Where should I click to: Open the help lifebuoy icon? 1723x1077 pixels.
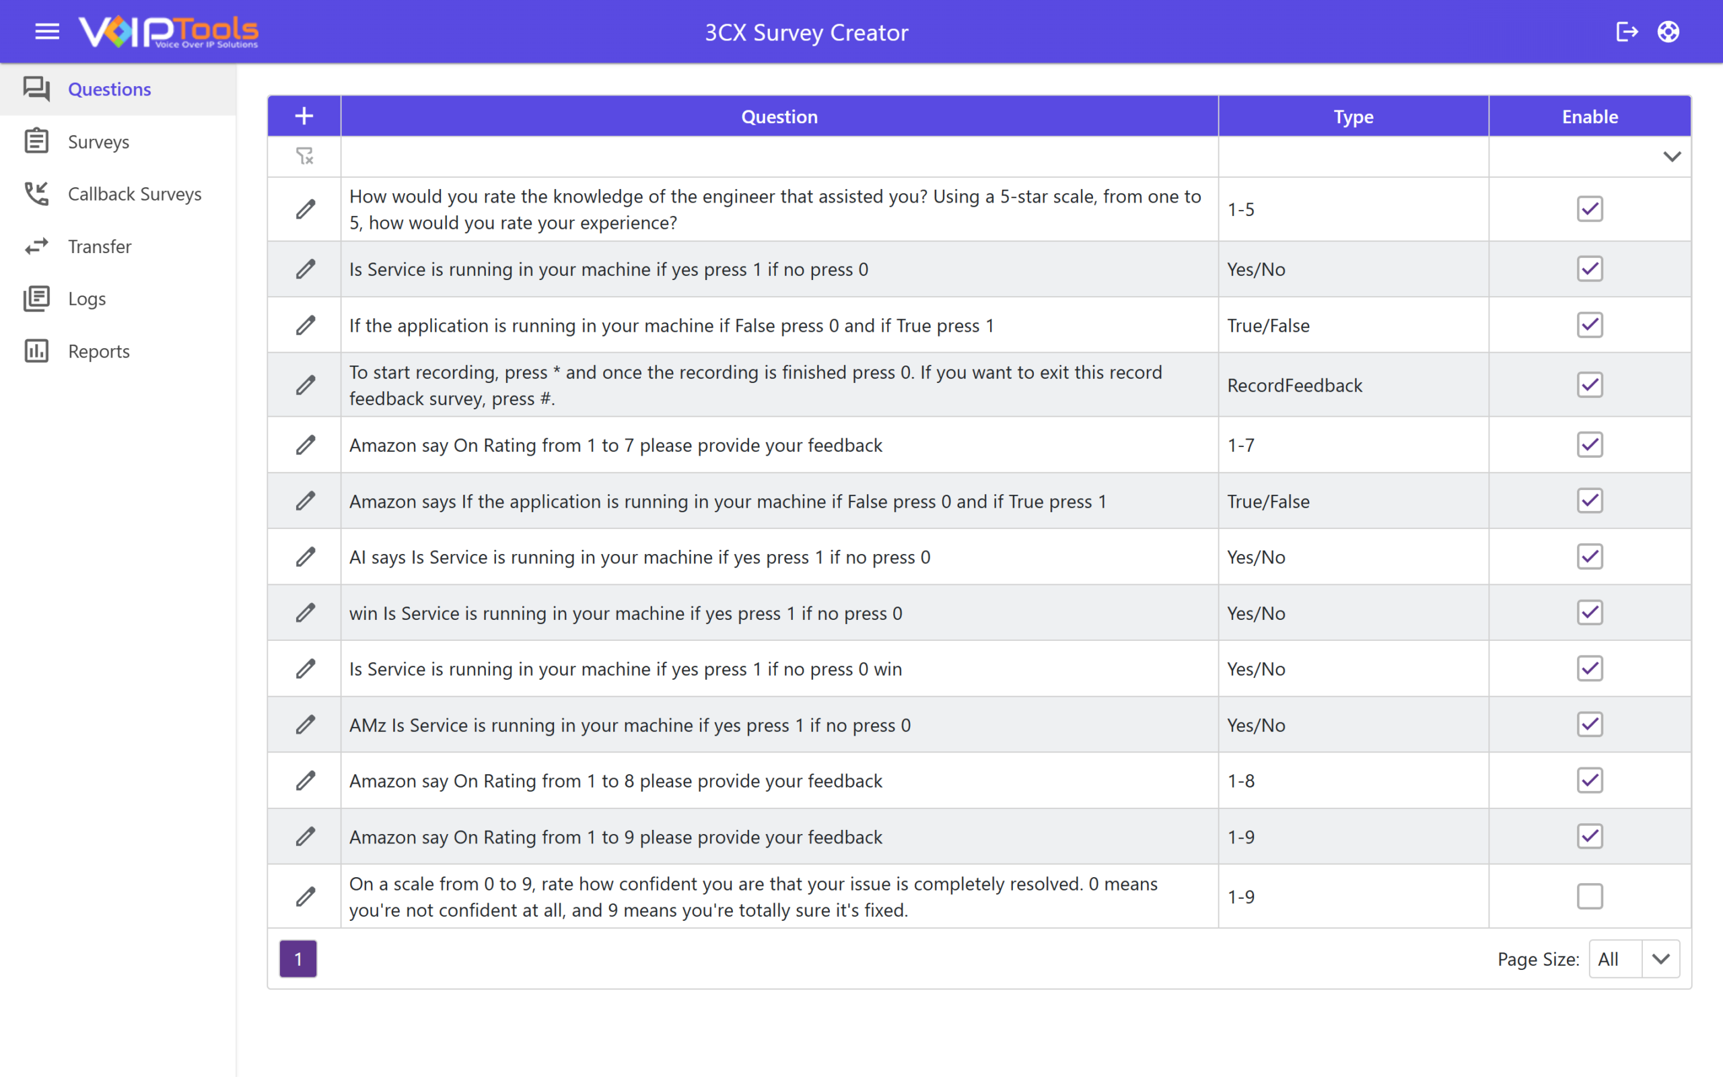[1668, 32]
